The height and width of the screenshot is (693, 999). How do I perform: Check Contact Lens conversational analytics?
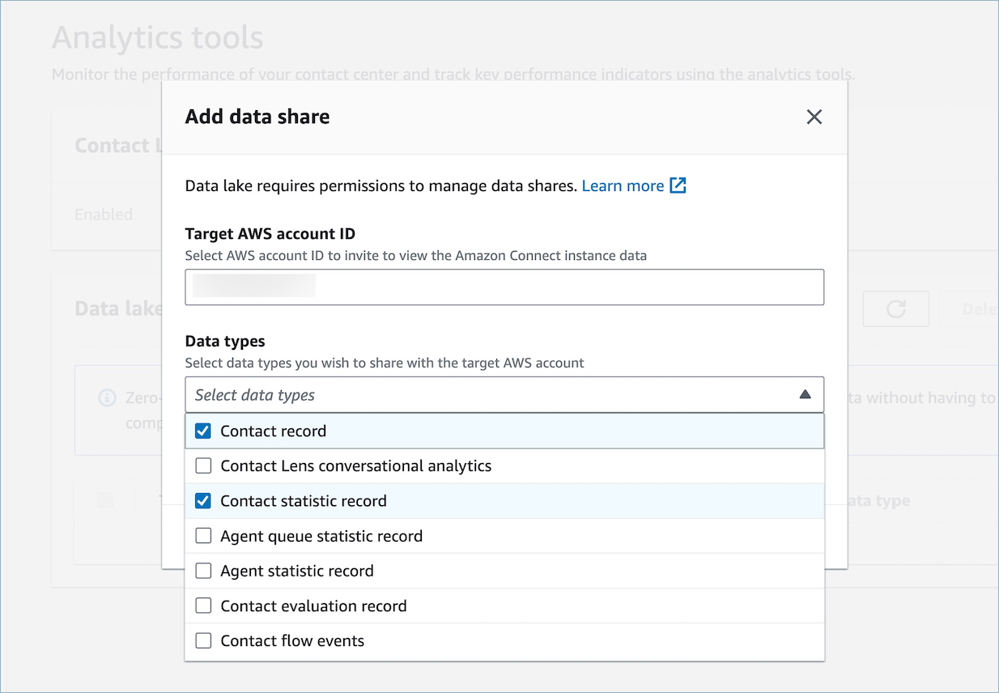point(202,466)
